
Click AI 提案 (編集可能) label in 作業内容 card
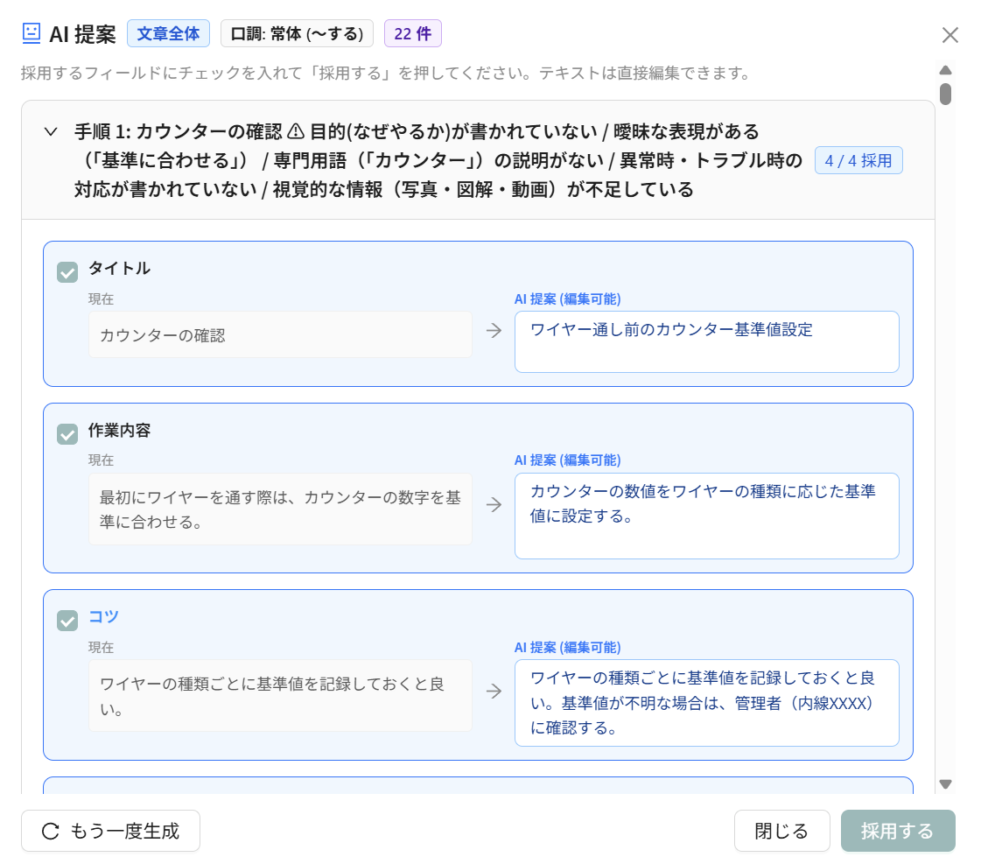[x=567, y=460]
